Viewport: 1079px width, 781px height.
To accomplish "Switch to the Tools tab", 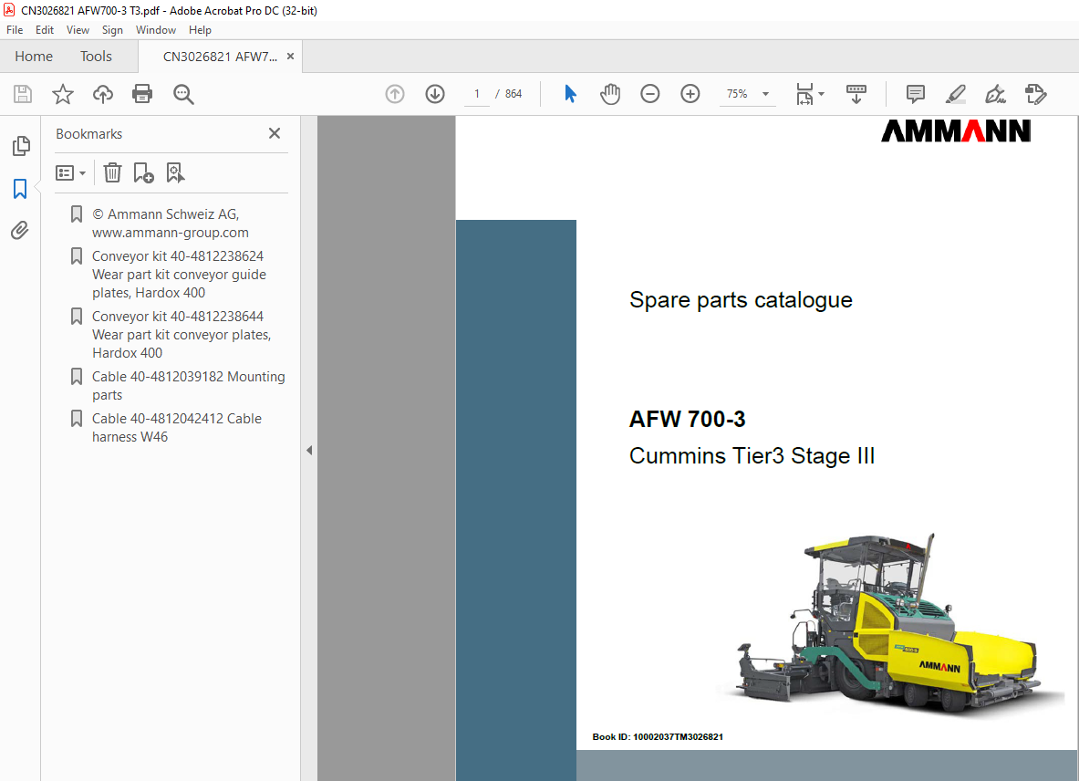I will 96,57.
